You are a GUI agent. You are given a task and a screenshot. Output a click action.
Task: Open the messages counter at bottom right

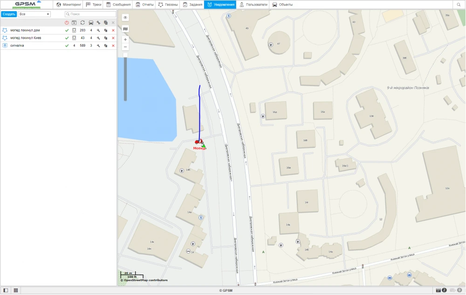[x=455, y=290]
